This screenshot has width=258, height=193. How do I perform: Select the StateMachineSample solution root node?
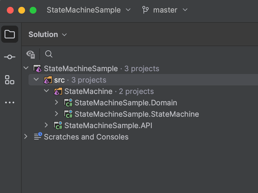click(81, 68)
